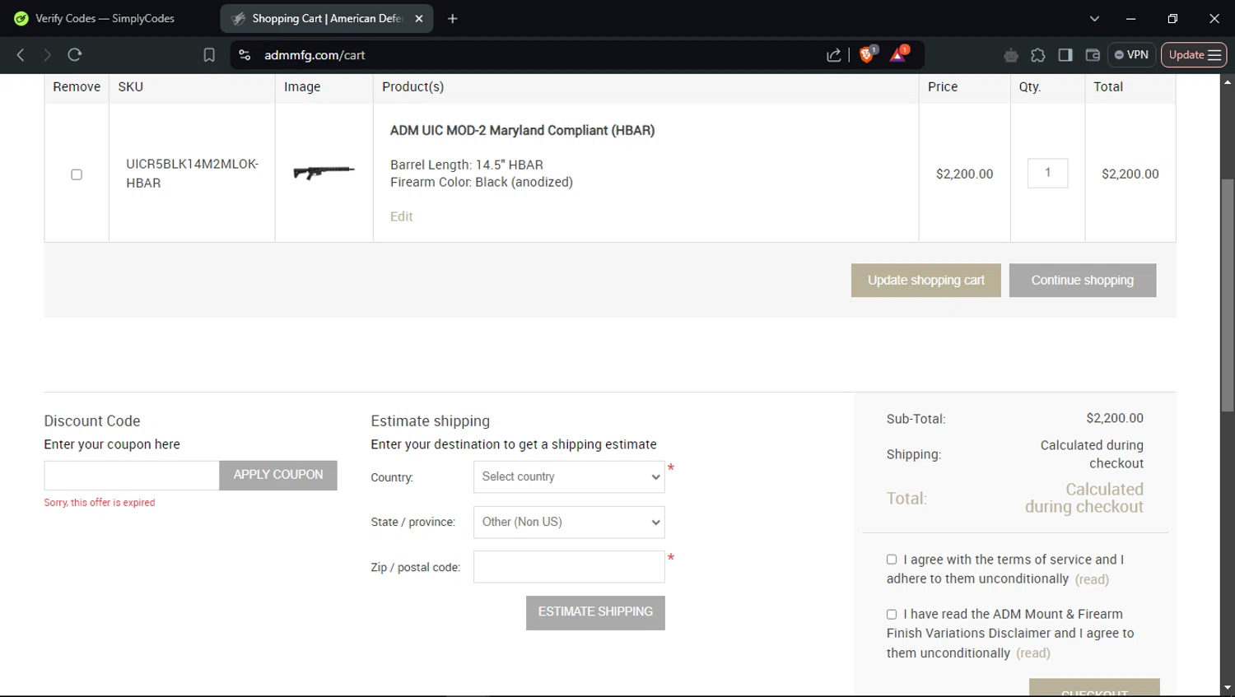Click the Barrel Length 14.5" HBAR text
Screen dimensions: 1235x697
(467, 165)
